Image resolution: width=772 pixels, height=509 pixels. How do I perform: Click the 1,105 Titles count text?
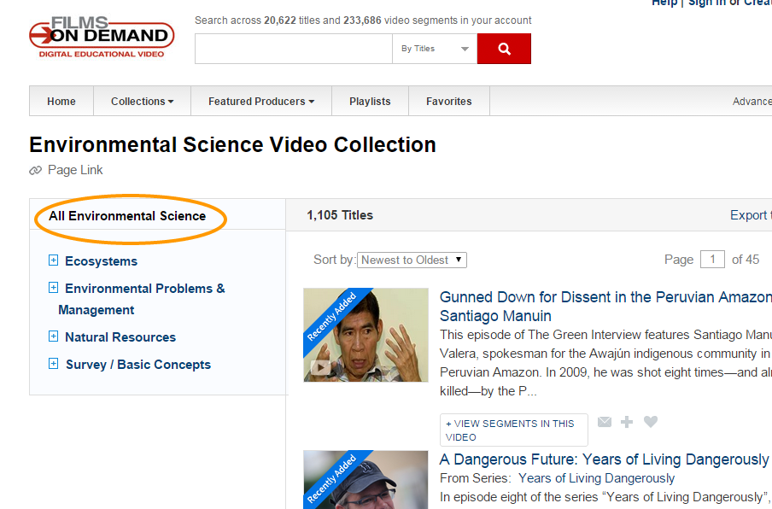340,215
